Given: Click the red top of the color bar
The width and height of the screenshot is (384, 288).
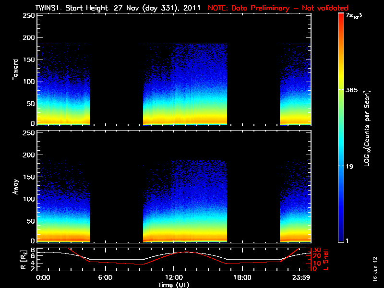Looking at the screenshot, I should pos(341,17).
